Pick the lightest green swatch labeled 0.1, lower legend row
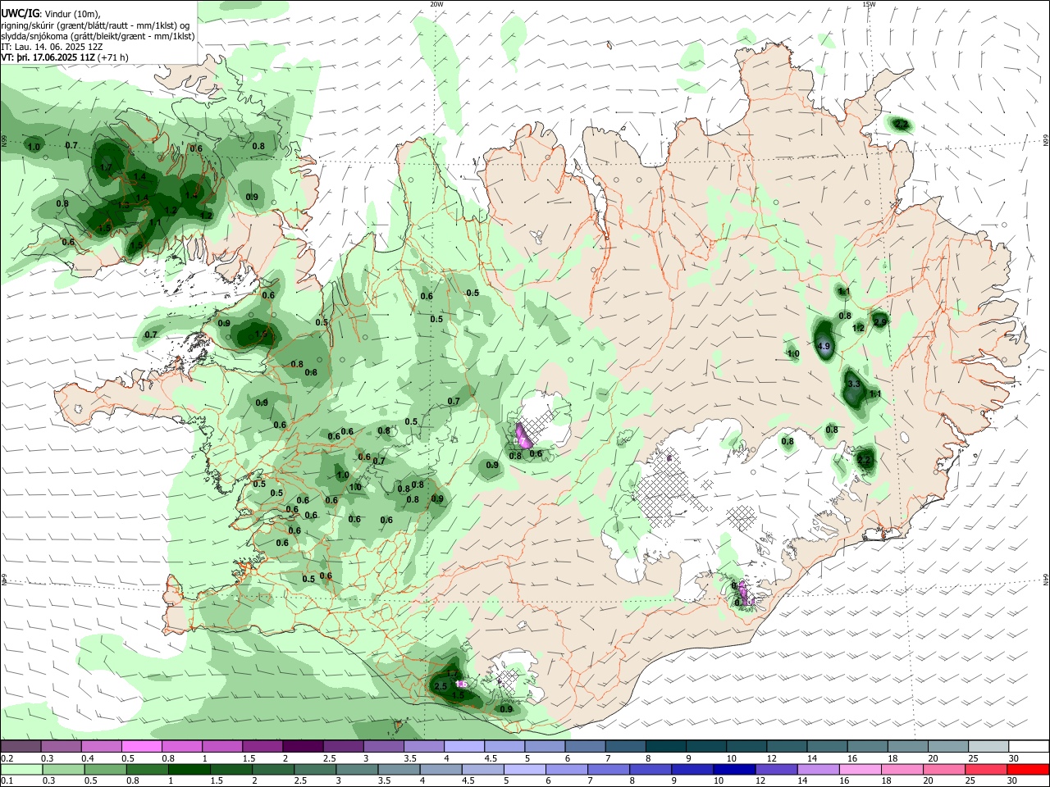This screenshot has height=787, width=1050. tap(21, 769)
